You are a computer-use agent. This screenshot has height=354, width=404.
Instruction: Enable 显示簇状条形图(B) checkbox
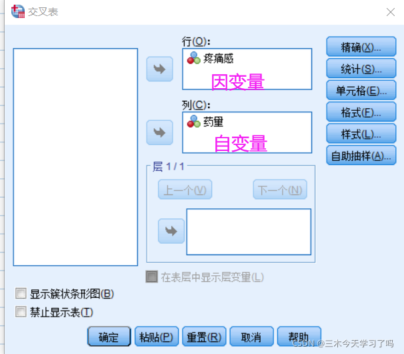[x=21, y=293]
